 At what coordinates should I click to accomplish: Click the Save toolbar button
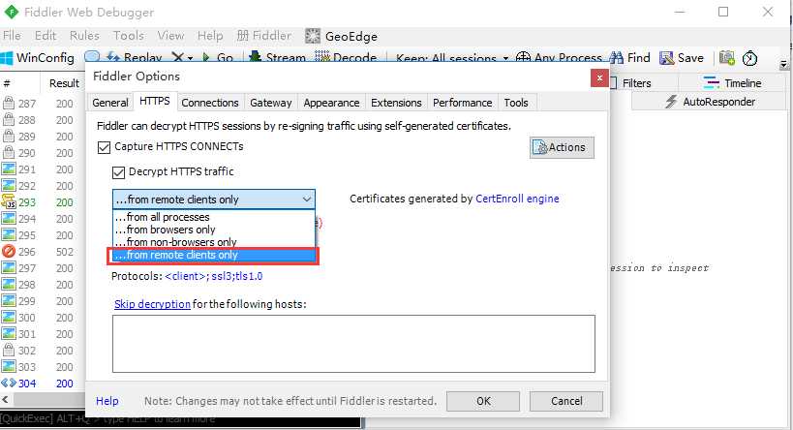pyautogui.click(x=682, y=58)
